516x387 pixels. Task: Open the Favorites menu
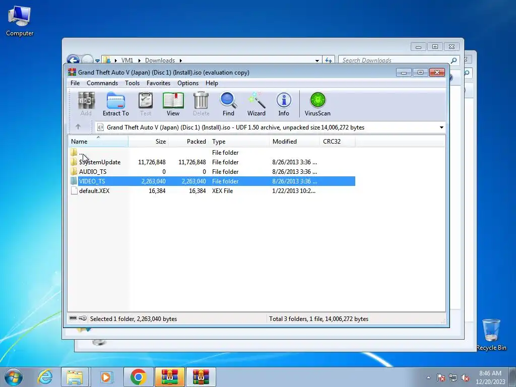point(158,83)
